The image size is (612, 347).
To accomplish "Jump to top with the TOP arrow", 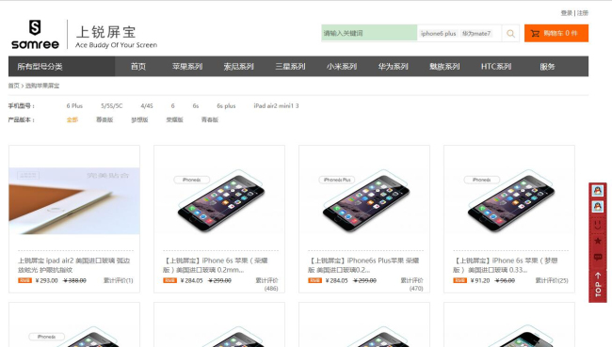I will tap(598, 285).
